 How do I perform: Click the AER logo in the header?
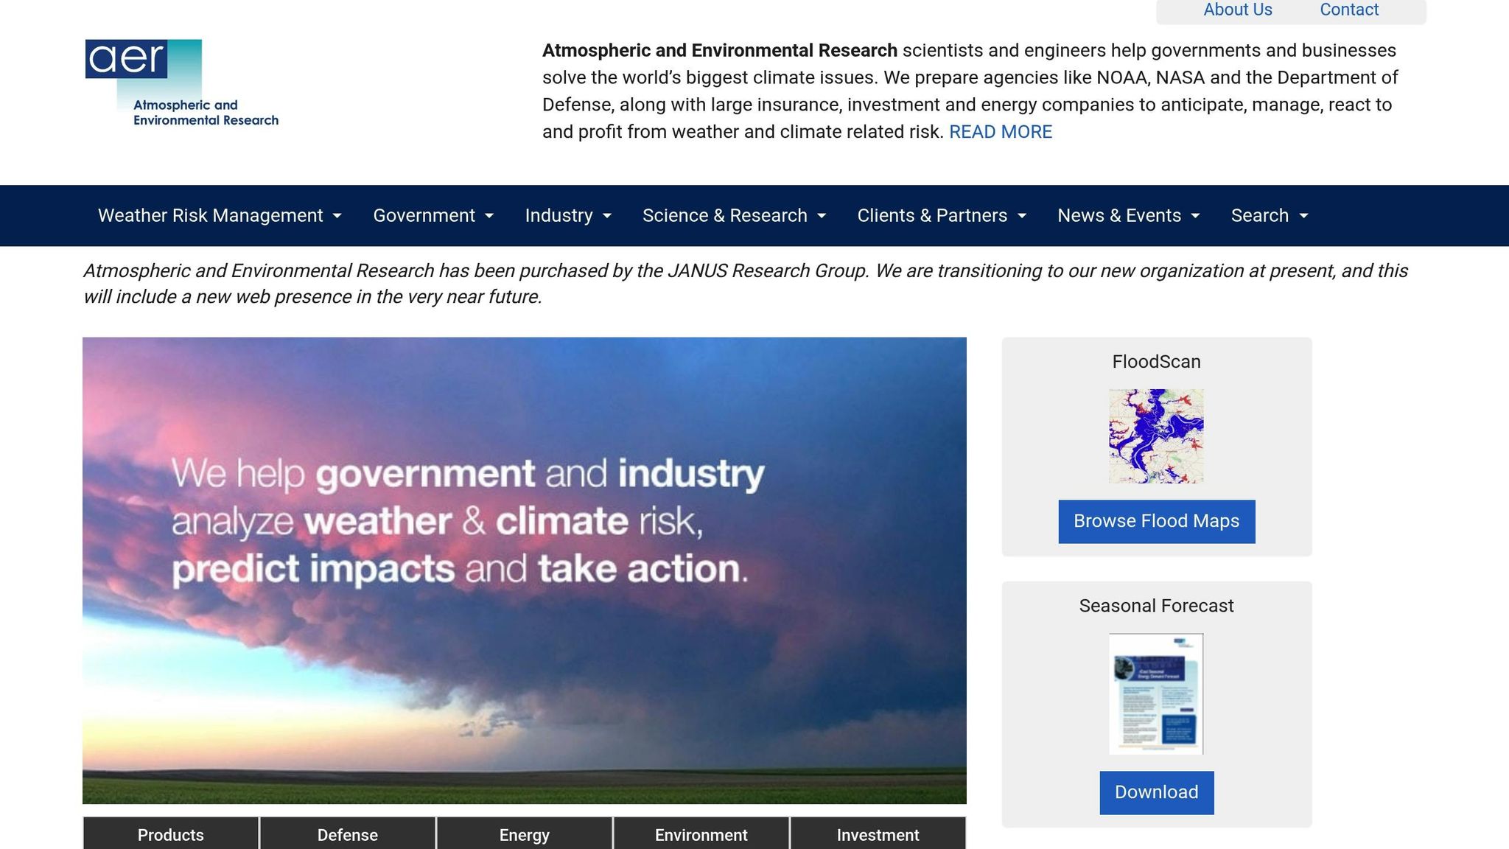pyautogui.click(x=182, y=83)
